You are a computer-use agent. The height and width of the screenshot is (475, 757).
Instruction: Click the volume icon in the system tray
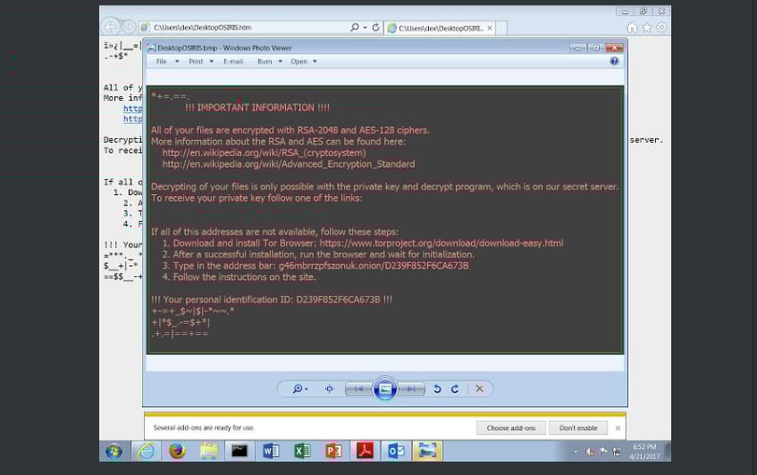[590, 452]
